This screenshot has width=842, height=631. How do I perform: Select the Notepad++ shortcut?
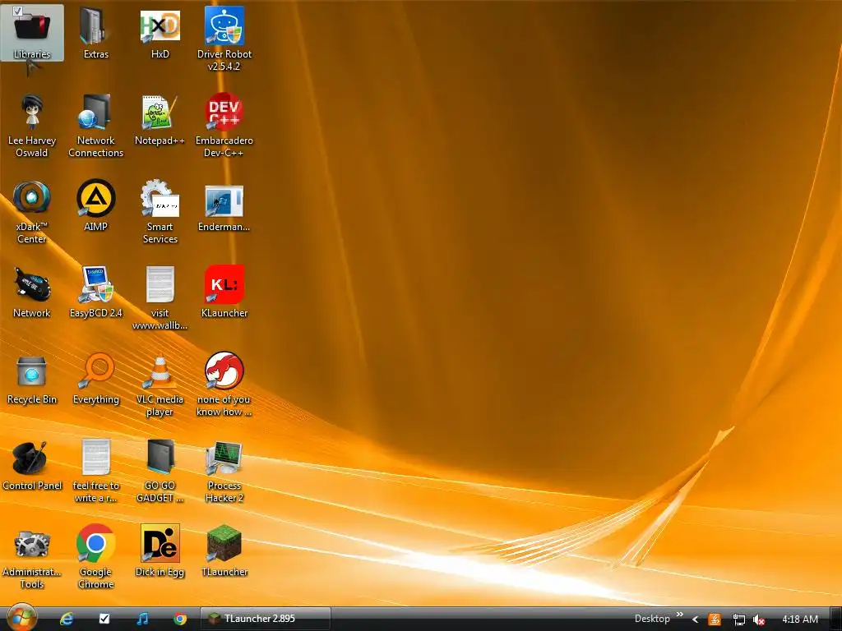pos(160,119)
